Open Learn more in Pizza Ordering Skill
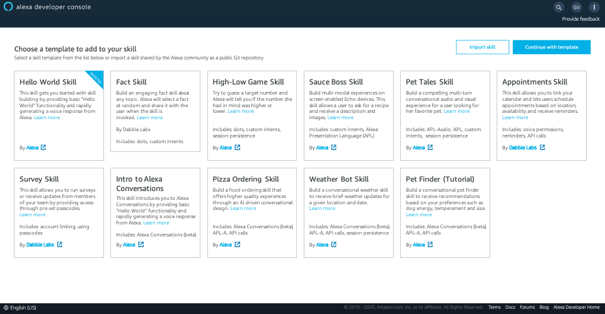The height and width of the screenshot is (314, 605). coord(243,209)
